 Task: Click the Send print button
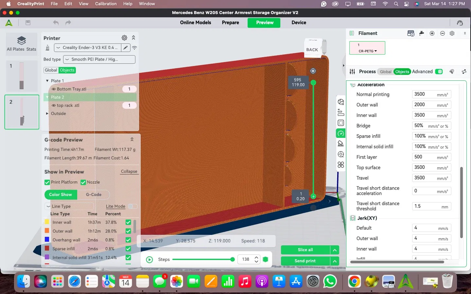point(305,261)
